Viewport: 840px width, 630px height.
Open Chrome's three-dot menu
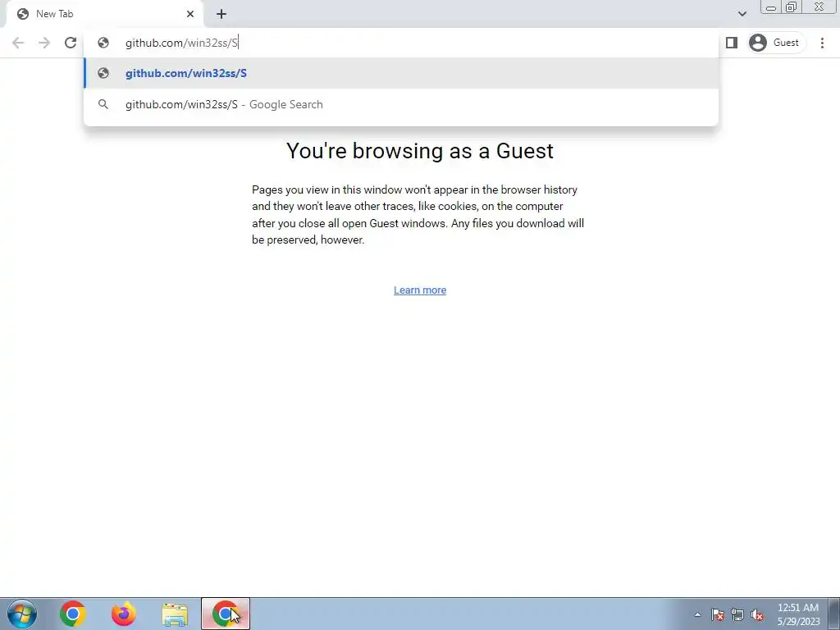click(822, 43)
